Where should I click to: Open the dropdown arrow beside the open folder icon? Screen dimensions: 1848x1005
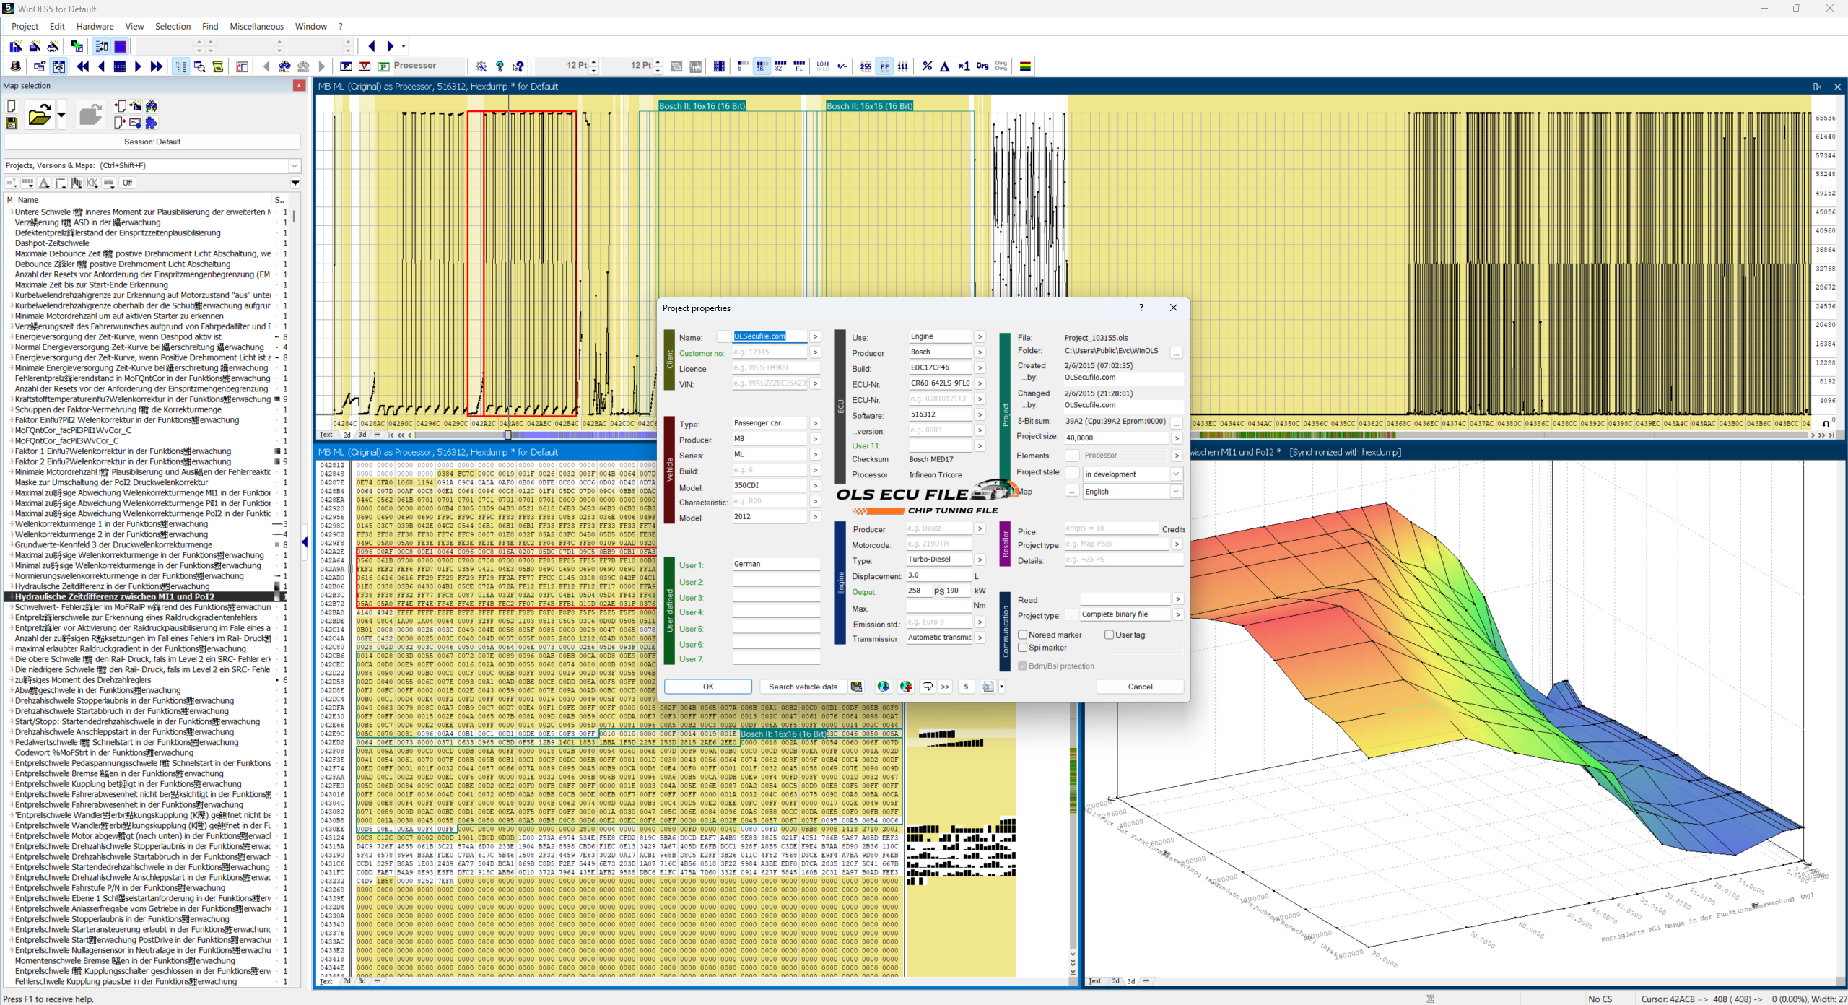(61, 115)
